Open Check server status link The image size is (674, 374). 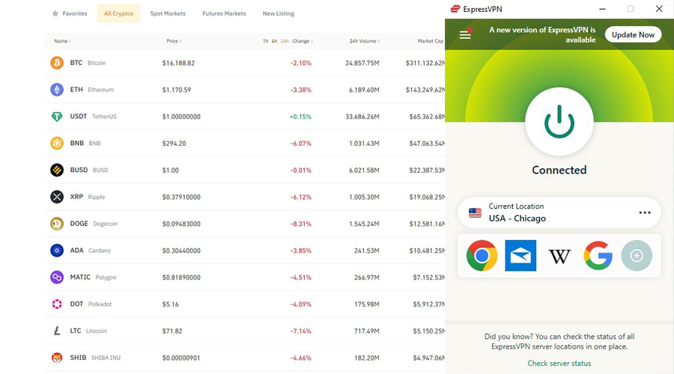(x=559, y=364)
